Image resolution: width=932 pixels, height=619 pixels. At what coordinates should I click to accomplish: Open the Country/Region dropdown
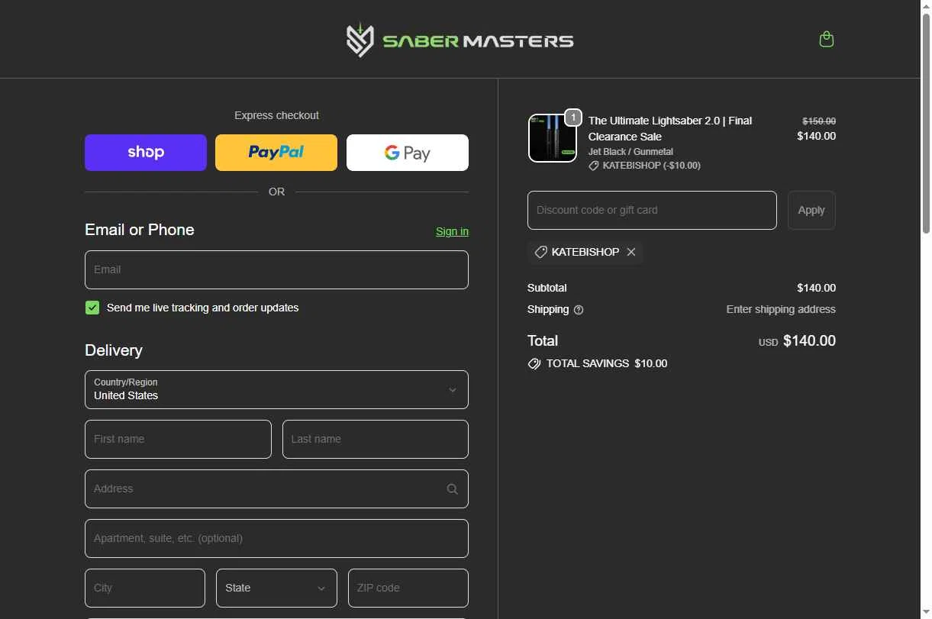coord(276,389)
